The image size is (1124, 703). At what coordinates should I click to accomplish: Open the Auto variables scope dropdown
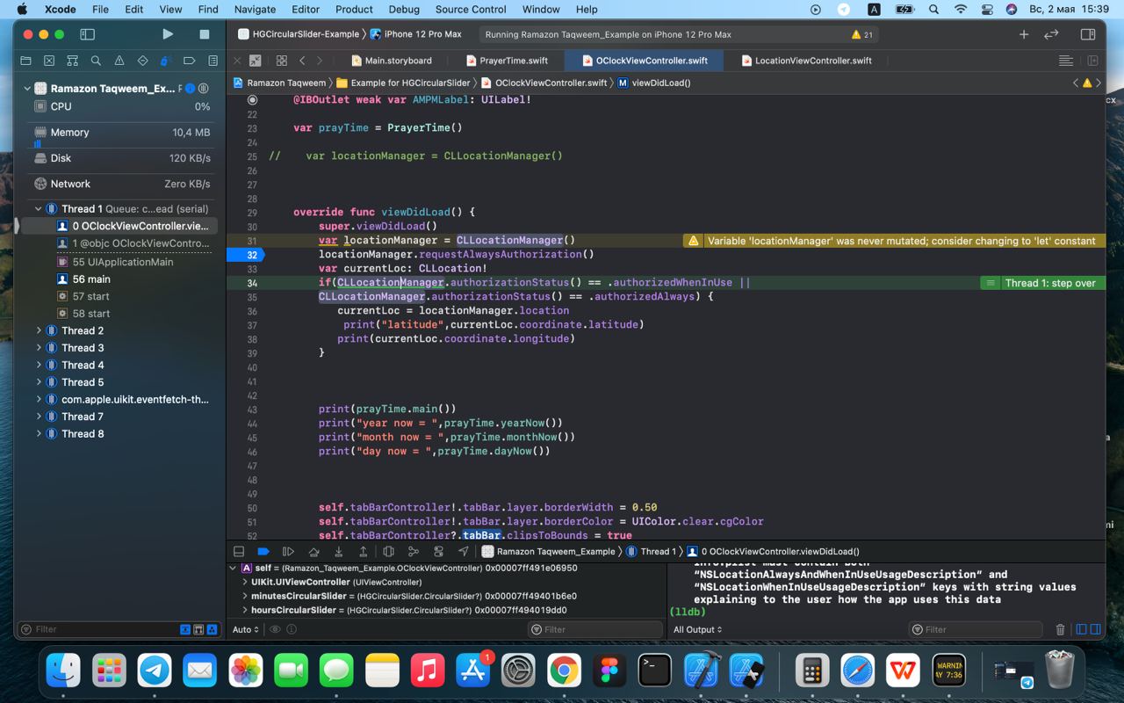pos(246,629)
